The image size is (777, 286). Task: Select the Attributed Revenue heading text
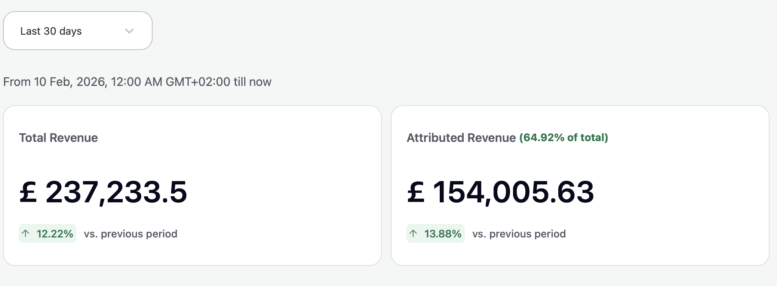coord(461,138)
